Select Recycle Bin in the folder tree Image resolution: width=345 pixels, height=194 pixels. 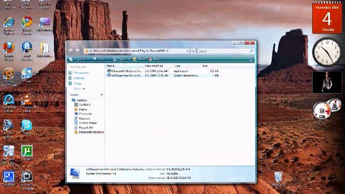[86, 128]
